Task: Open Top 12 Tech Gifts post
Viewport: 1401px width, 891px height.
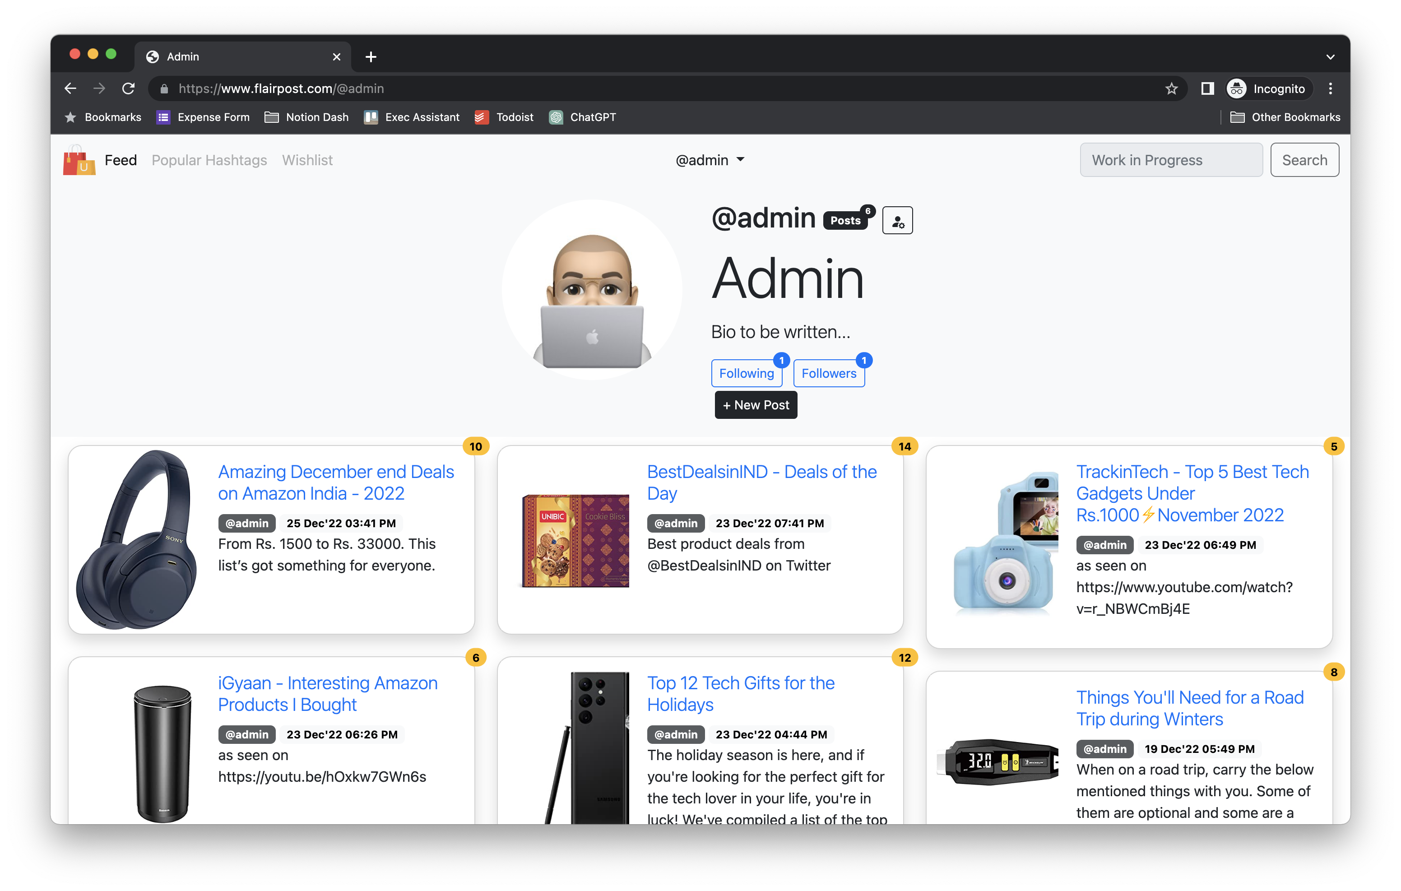Action: [741, 694]
